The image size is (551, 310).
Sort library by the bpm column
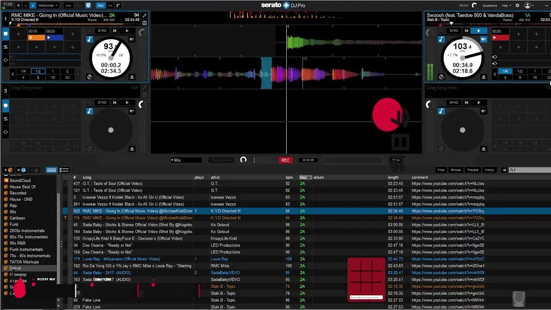click(289, 177)
